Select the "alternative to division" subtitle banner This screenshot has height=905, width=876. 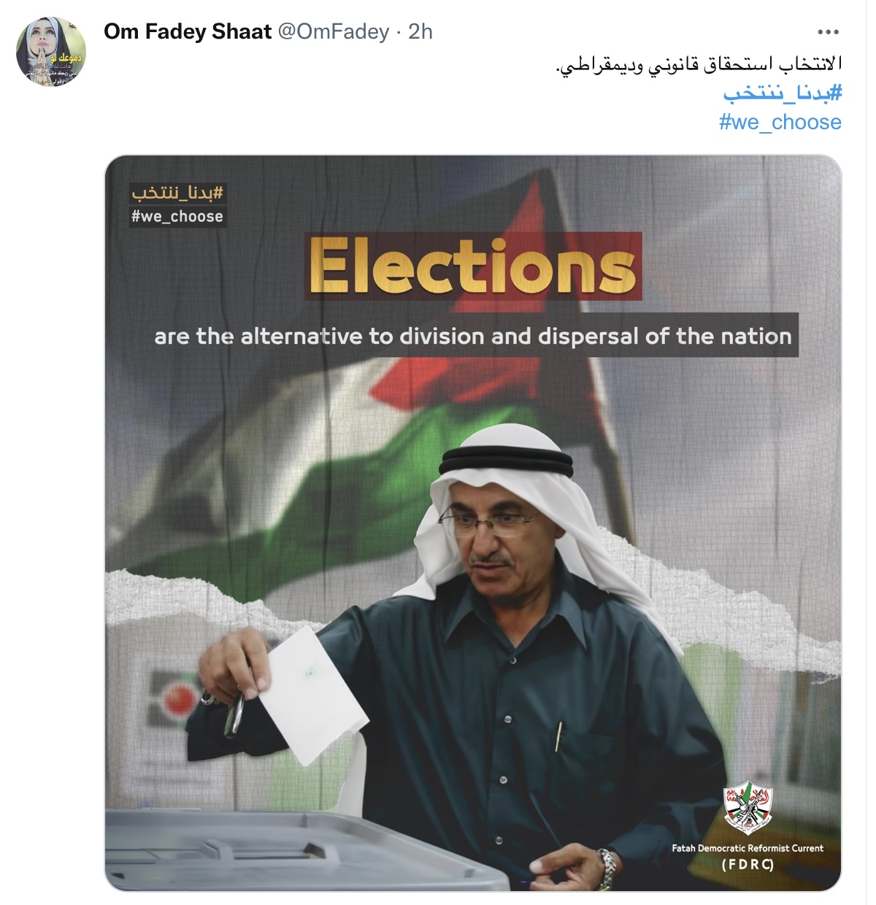coord(473,336)
